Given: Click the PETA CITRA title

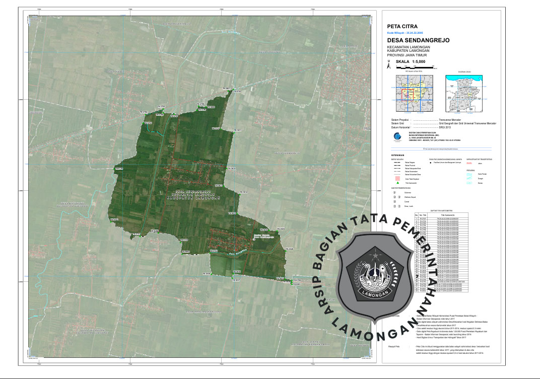Looking at the screenshot, I should click(x=402, y=26).
